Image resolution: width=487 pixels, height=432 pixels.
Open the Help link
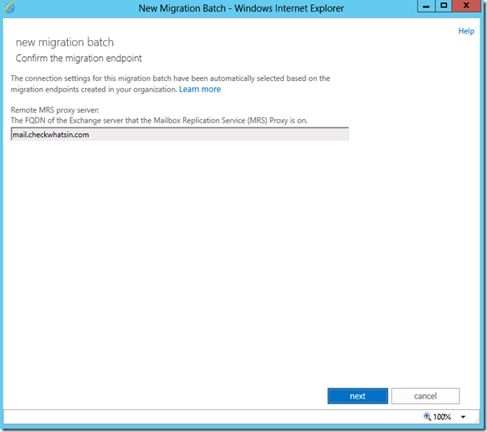point(467,31)
